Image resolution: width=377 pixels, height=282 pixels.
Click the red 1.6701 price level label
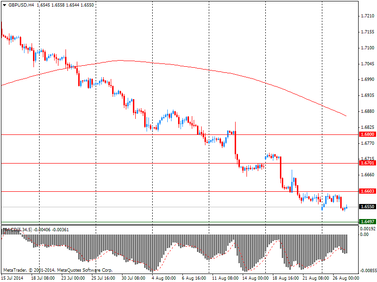368,163
